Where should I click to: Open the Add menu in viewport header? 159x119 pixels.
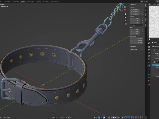click(x=5, y=117)
